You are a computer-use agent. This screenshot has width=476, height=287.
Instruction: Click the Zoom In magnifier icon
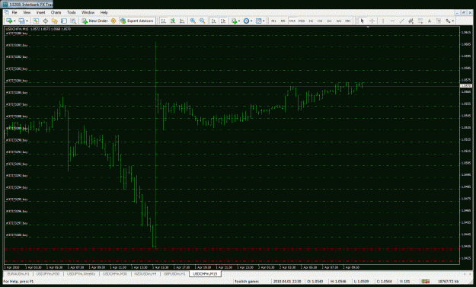click(193, 21)
